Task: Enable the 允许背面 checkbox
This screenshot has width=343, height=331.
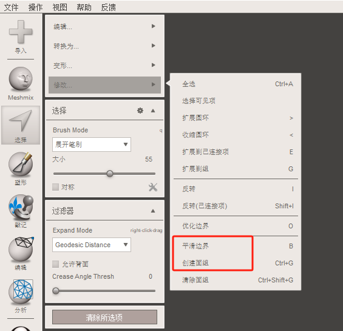Action: 56,264
